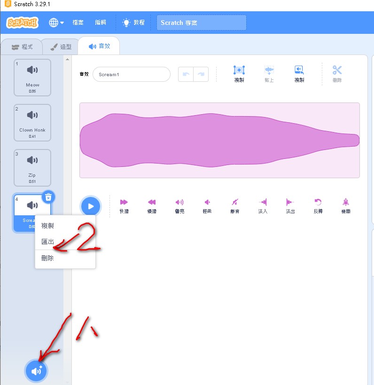Apply the 淡出 (fade out) effect
The height and width of the screenshot is (385, 374).
tap(290, 205)
